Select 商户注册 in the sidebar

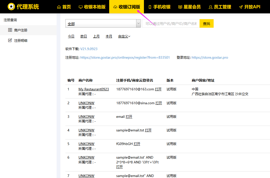(x=28, y=30)
